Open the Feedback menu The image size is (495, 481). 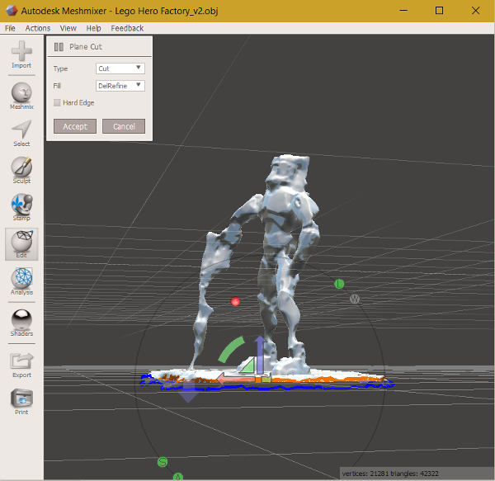(x=127, y=28)
